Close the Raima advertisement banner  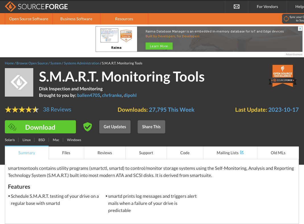[x=300, y=29]
